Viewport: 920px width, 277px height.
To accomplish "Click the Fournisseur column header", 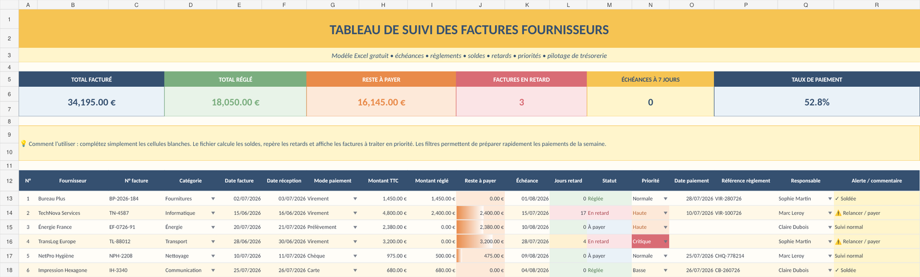I will click(x=72, y=181).
